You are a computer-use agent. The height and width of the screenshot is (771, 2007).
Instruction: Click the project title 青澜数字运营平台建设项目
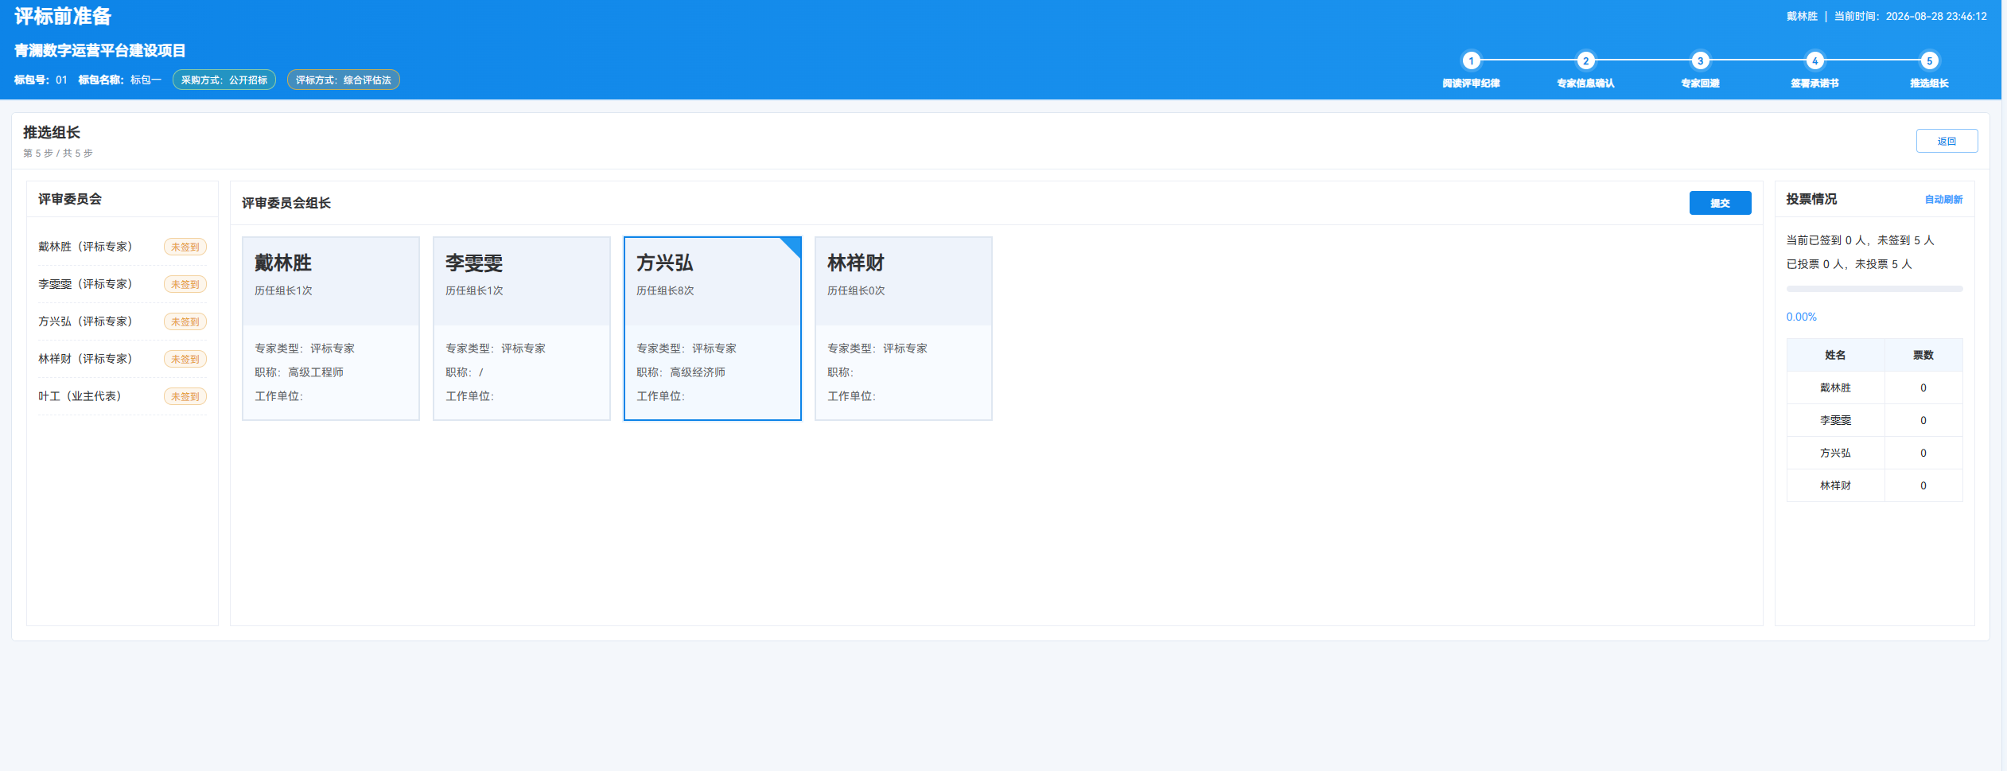point(100,50)
